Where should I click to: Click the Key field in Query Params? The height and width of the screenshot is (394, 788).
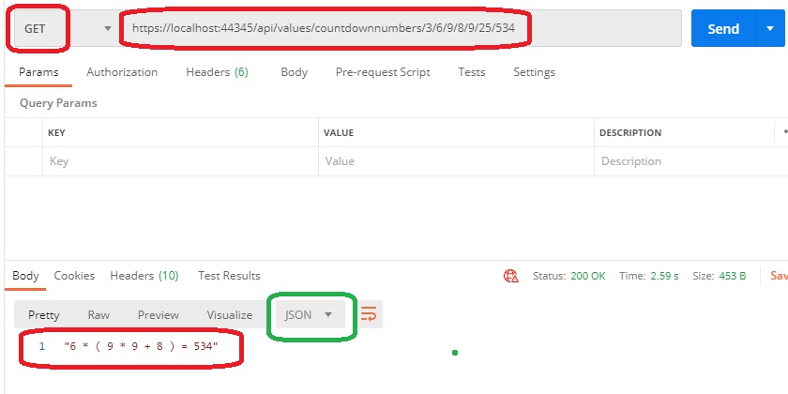[178, 161]
